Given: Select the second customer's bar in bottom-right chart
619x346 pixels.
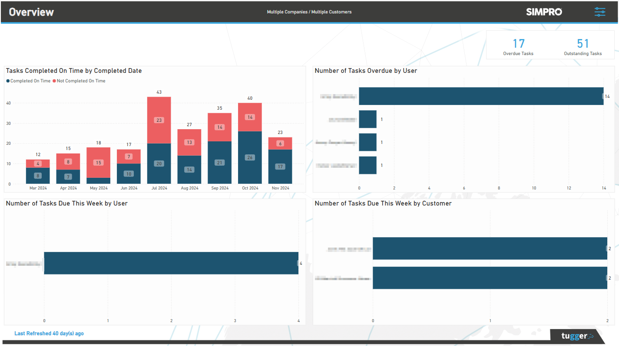Looking at the screenshot, I should coord(490,278).
